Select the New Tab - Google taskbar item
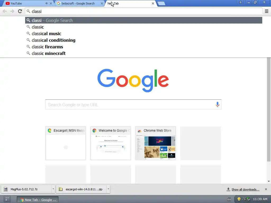The image size is (271, 203). (x=38, y=200)
